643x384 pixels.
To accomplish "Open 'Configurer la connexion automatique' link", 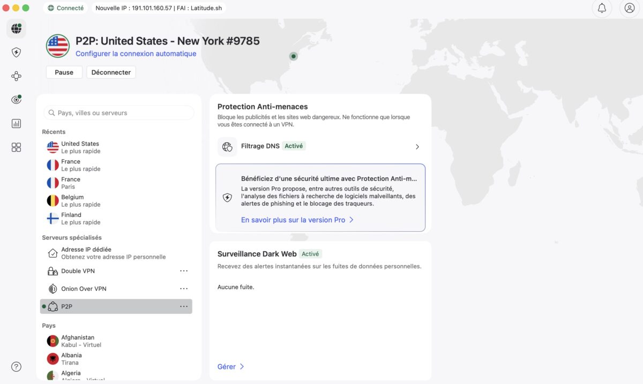I will pos(136,54).
